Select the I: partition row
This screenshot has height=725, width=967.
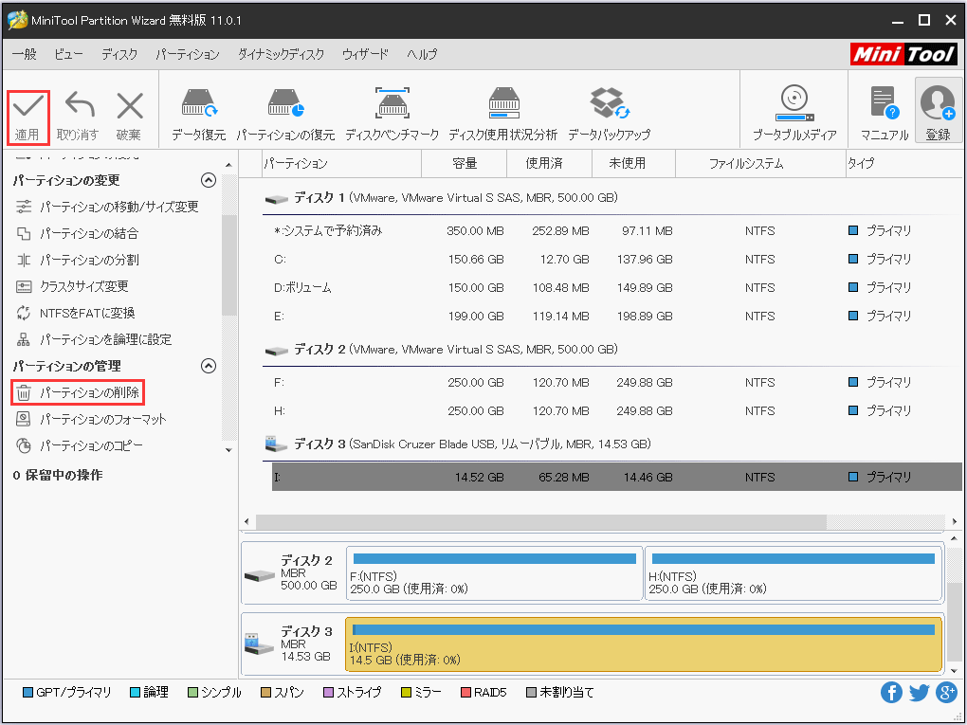click(x=617, y=477)
